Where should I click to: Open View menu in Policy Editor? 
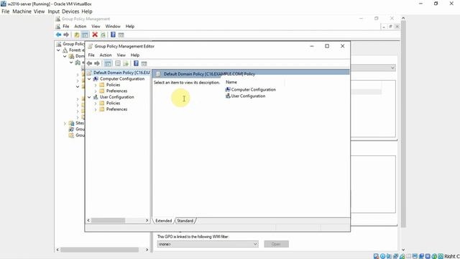pos(121,55)
